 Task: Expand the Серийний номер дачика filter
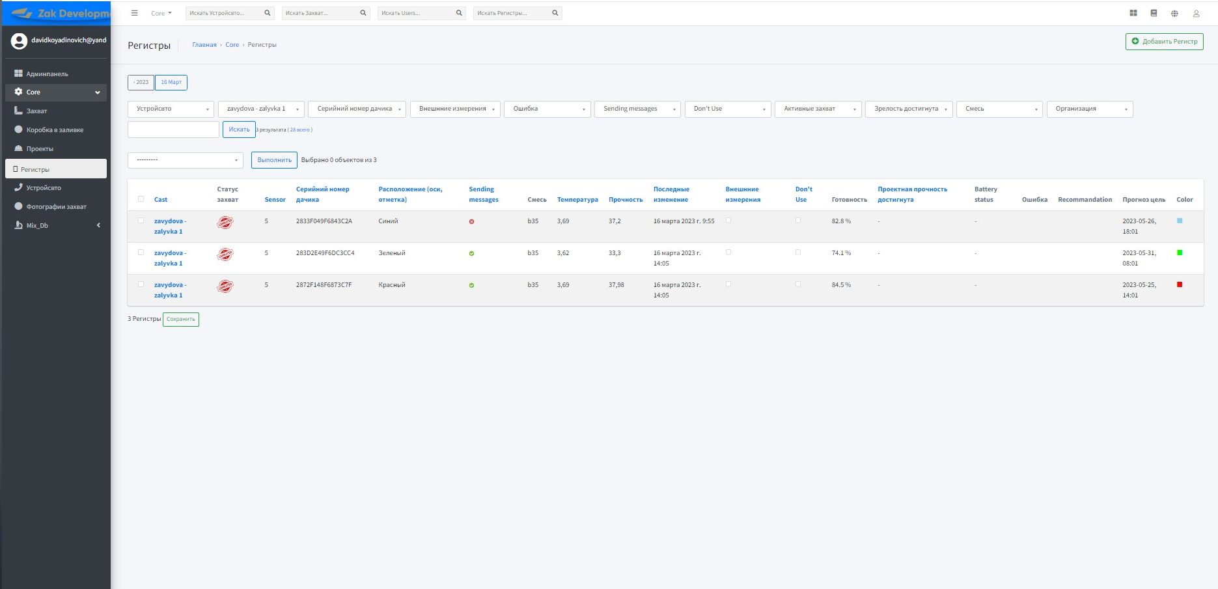tap(357, 109)
